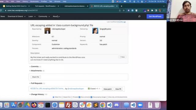Select the Newest first radio button

pos(62,97)
